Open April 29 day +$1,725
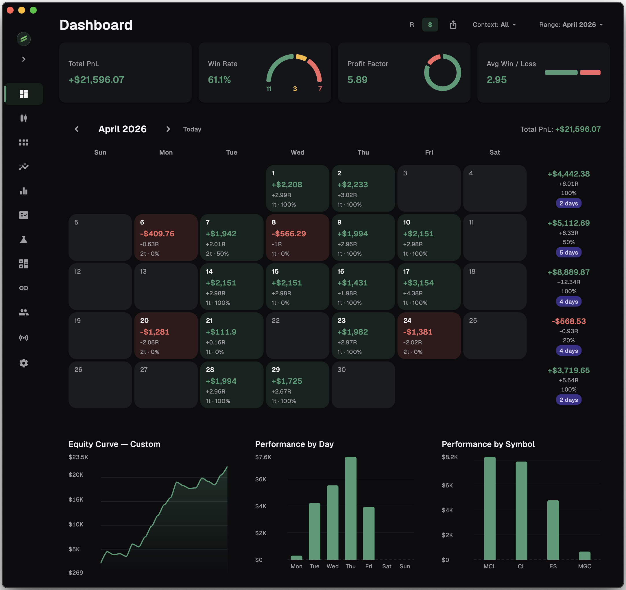Viewport: 626px width, 590px height. [x=297, y=385]
